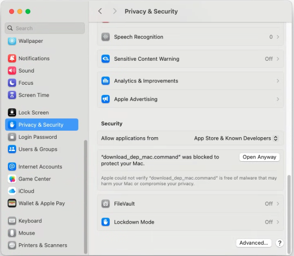Open the Allow applications from popup menu
Screen dimensions: 294x256
[236, 138]
